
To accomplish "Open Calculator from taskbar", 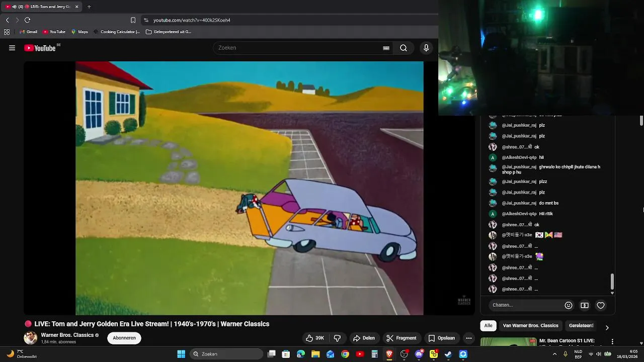I will point(374,354).
